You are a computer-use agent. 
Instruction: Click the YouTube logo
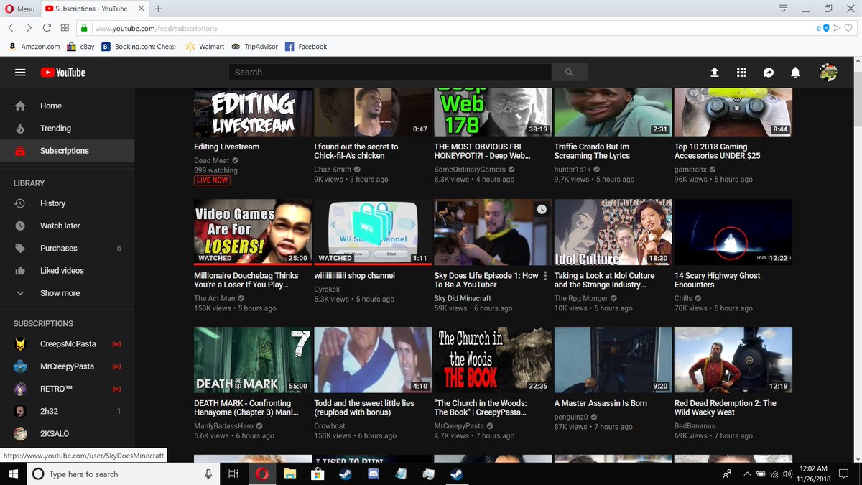click(62, 73)
